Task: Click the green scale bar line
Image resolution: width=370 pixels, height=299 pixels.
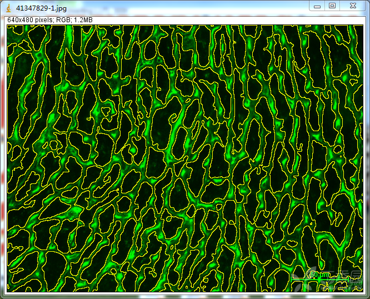Action: (319, 280)
